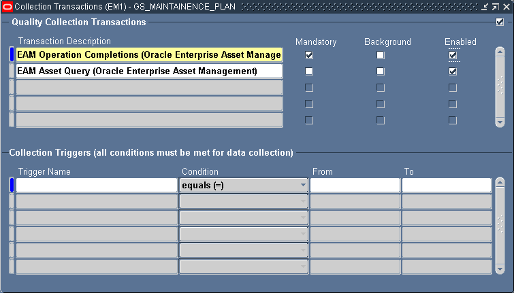Click row selector for EAM Asset Query
The height and width of the screenshot is (293, 514).
click(12, 71)
